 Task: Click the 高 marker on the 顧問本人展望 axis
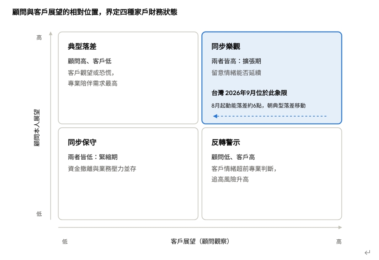click(x=39, y=38)
